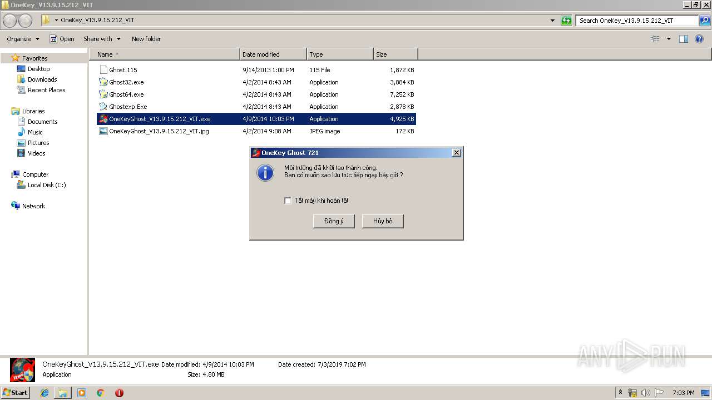Click the "115 File" type cell
The height and width of the screenshot is (400, 712).
[320, 70]
